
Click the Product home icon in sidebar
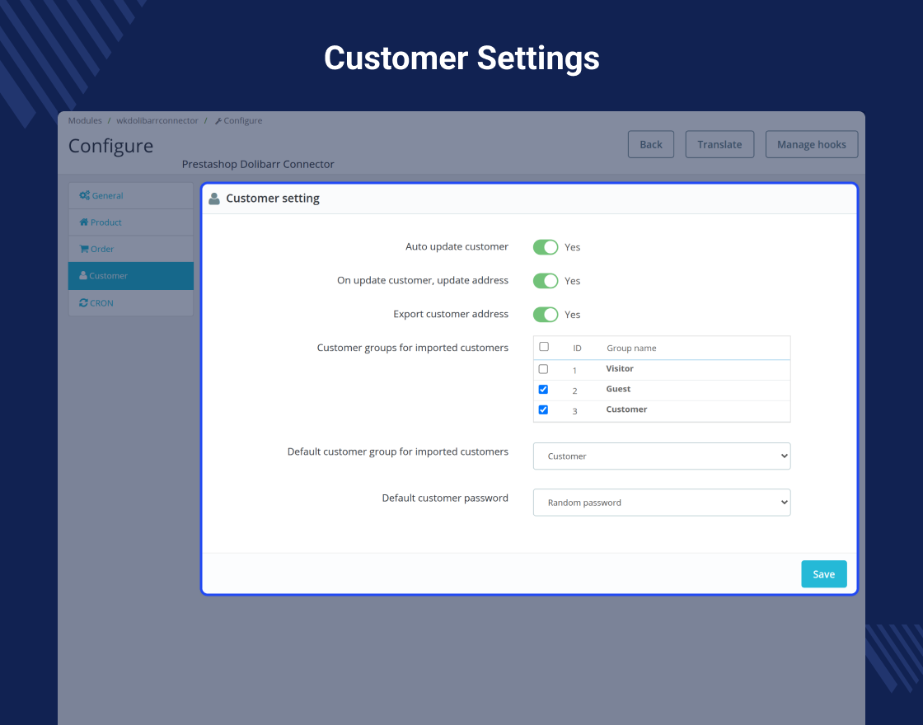pos(83,222)
